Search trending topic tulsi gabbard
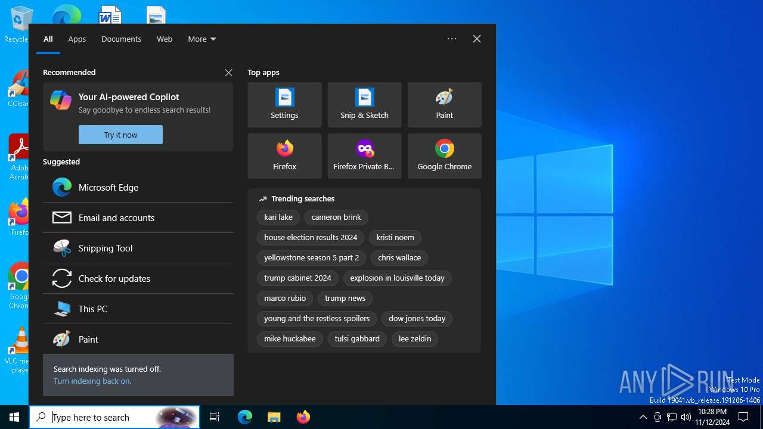Viewport: 763px width, 429px height. [x=357, y=339]
